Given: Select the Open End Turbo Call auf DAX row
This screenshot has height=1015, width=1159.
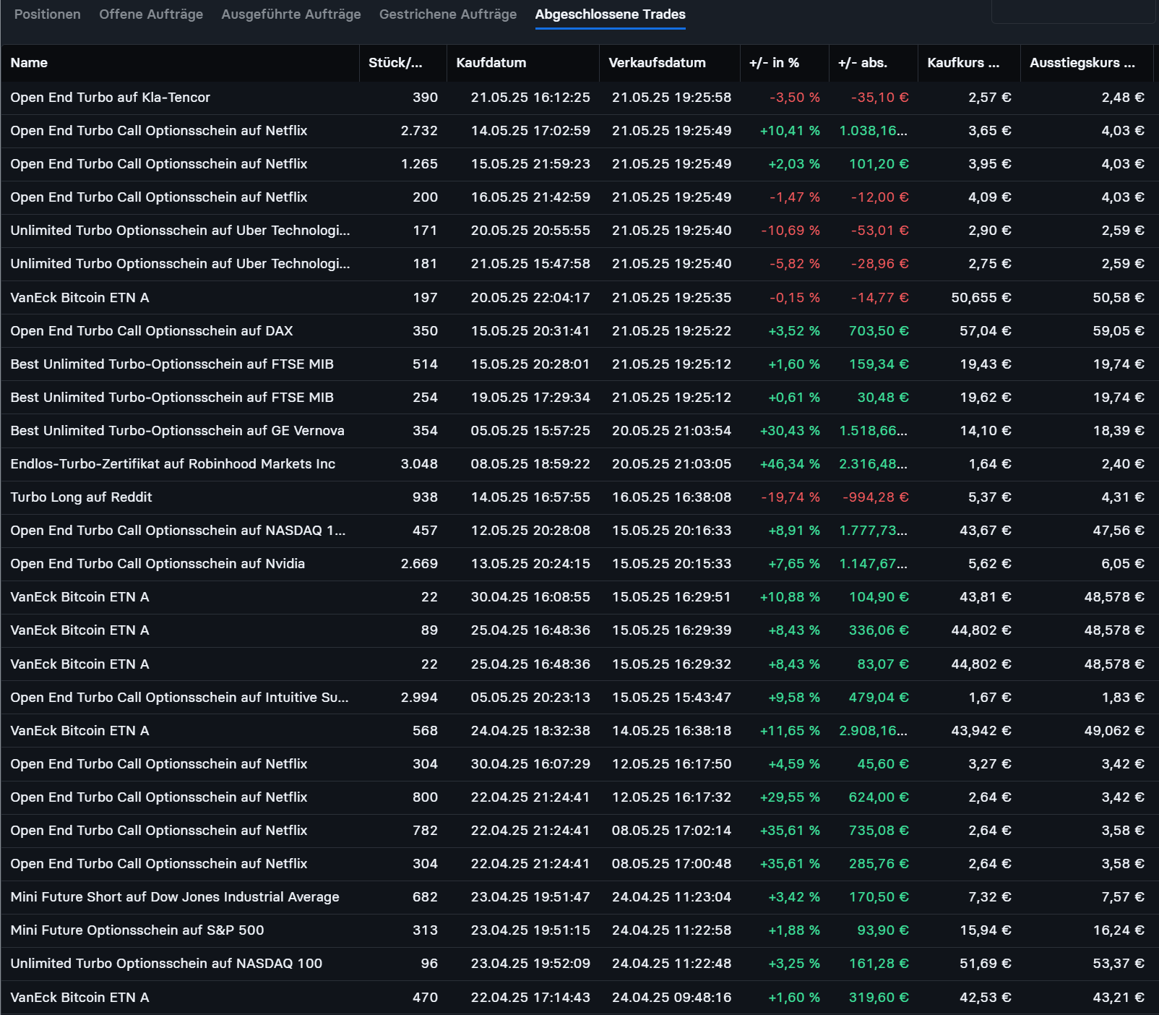Looking at the screenshot, I should (x=579, y=330).
